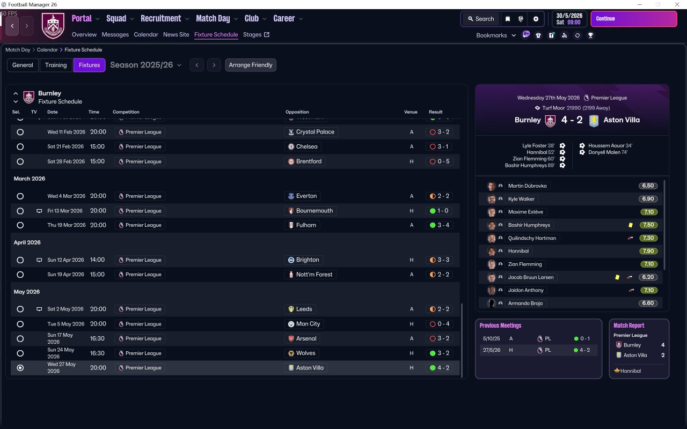Click the circular arrows icon shortcut
The image size is (687, 429).
tap(578, 35)
